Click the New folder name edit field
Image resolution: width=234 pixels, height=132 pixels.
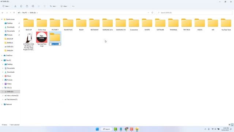tap(55, 44)
